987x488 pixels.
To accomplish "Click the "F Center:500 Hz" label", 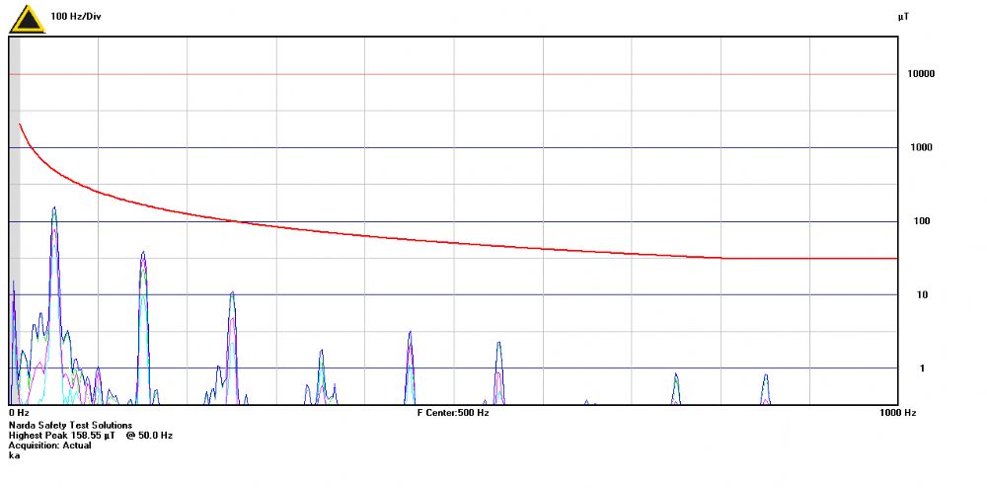I will click(x=453, y=413).
